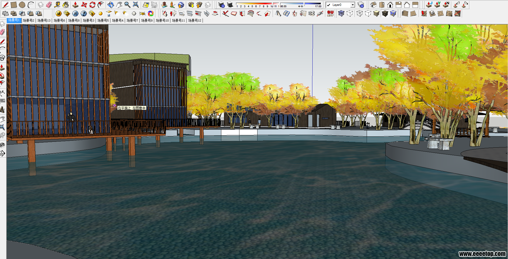Switch to scene tab 场景号2
This screenshot has width=508, height=259.
(29, 20)
